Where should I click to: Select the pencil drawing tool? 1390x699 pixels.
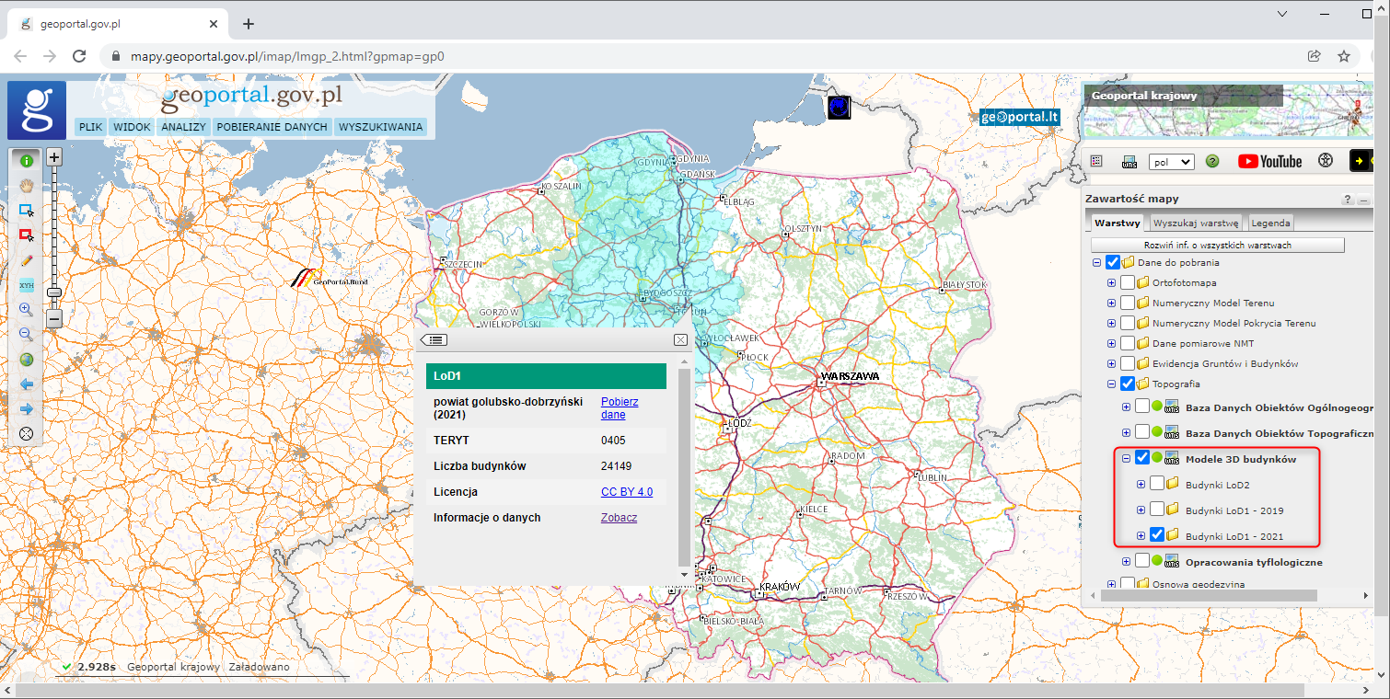point(26,261)
